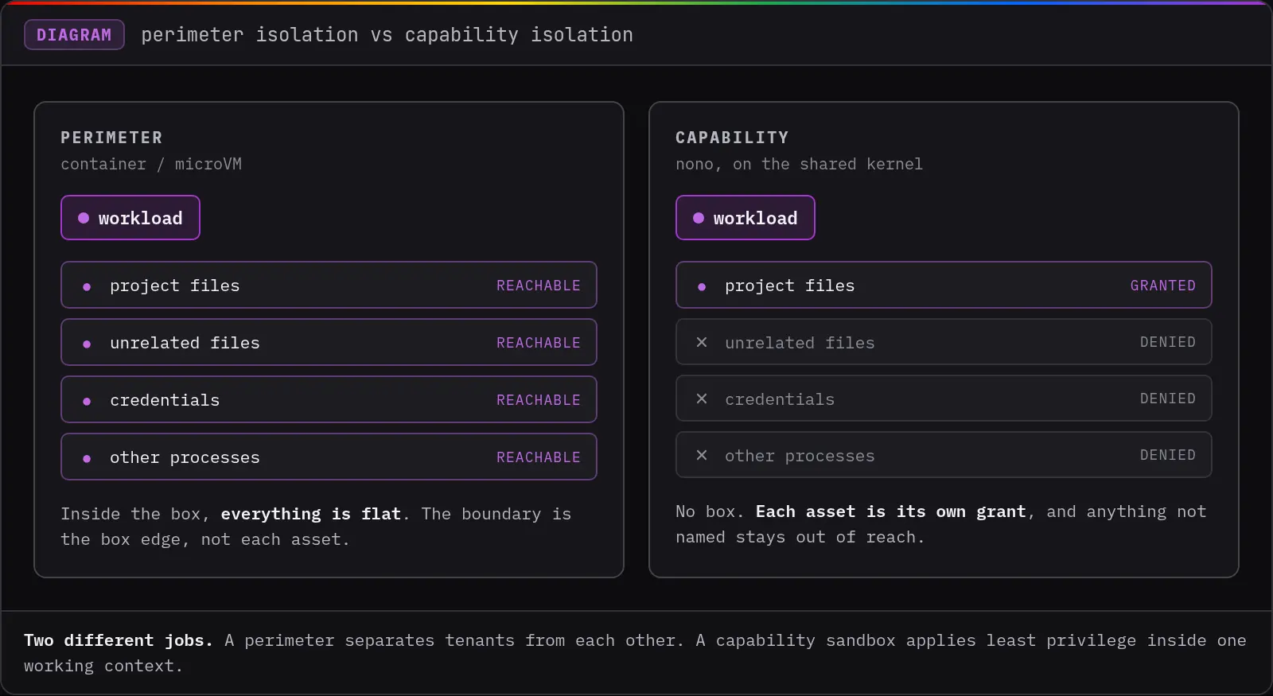Click the REACHABLE label on unrelated files row
Viewport: 1273px width, 696px height.
click(539, 343)
